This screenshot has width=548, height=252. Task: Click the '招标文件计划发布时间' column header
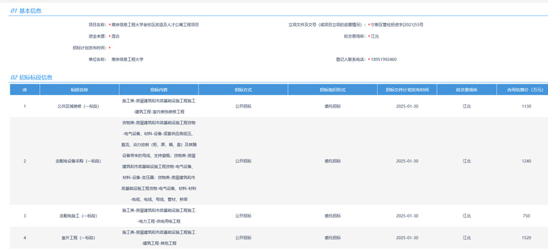pyautogui.click(x=407, y=90)
